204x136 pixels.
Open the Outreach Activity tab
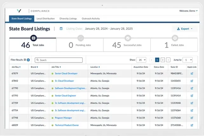coord(91,19)
